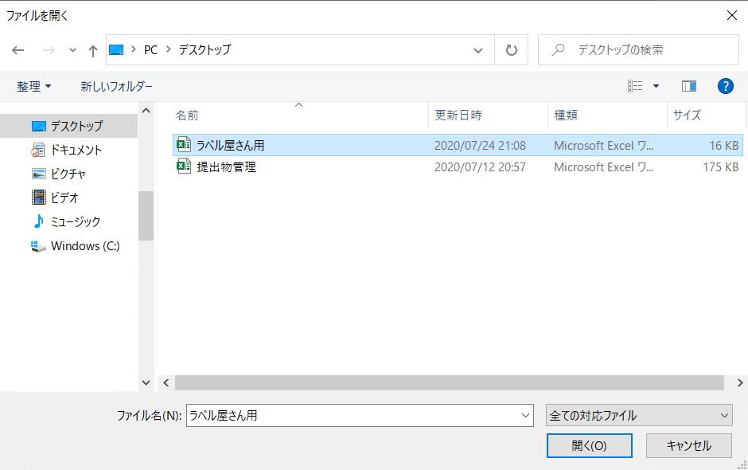748x470 pixels.
Task: Click the search magnifier icon
Action: (x=558, y=49)
